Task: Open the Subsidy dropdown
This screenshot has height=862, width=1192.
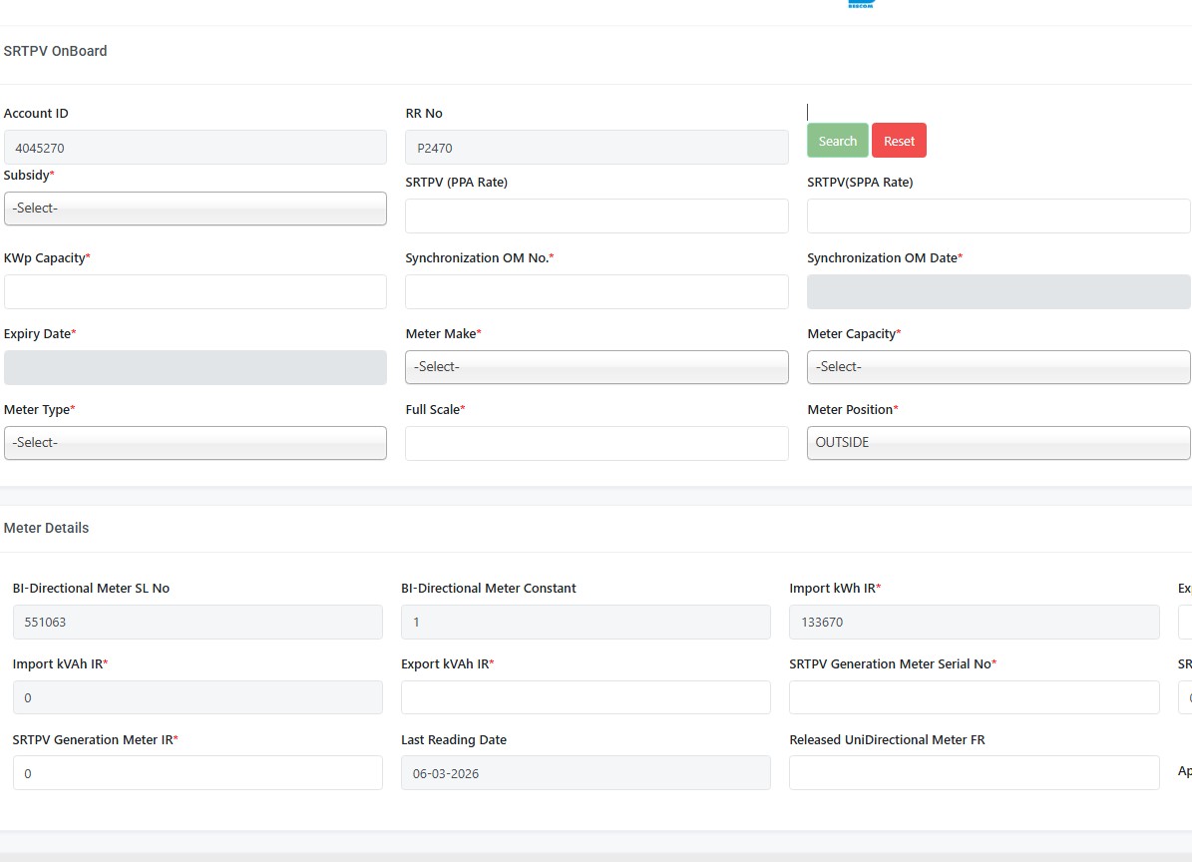Action: [196, 209]
